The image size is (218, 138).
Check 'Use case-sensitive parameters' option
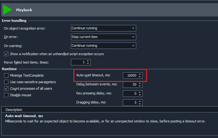[6, 82]
